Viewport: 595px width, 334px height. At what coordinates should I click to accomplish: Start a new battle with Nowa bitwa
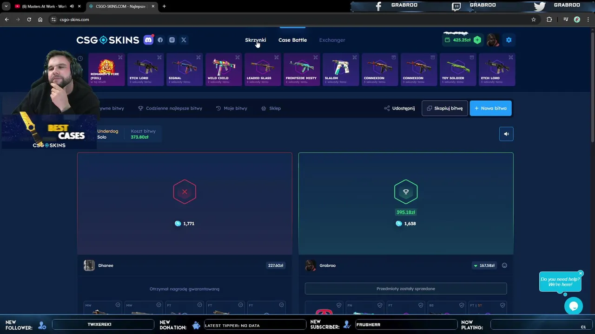pyautogui.click(x=490, y=108)
